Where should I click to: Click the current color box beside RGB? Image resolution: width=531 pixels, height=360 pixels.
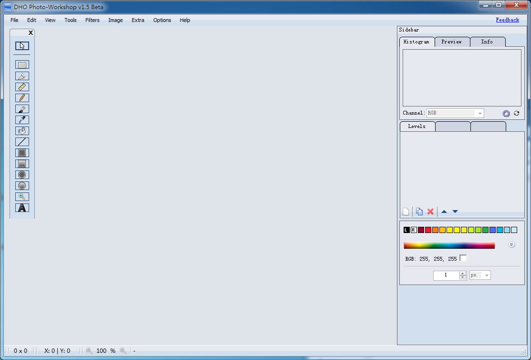click(463, 258)
